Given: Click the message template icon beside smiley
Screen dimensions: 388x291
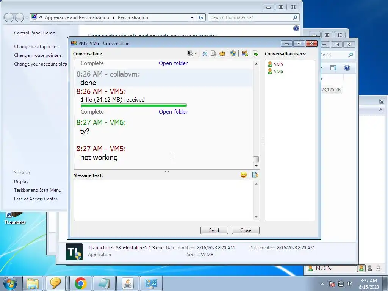Looking at the screenshot, I should pyautogui.click(x=255, y=175).
